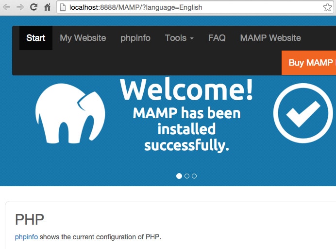Click the browser forward arrow
The image size is (336, 249).
(x=20, y=7)
